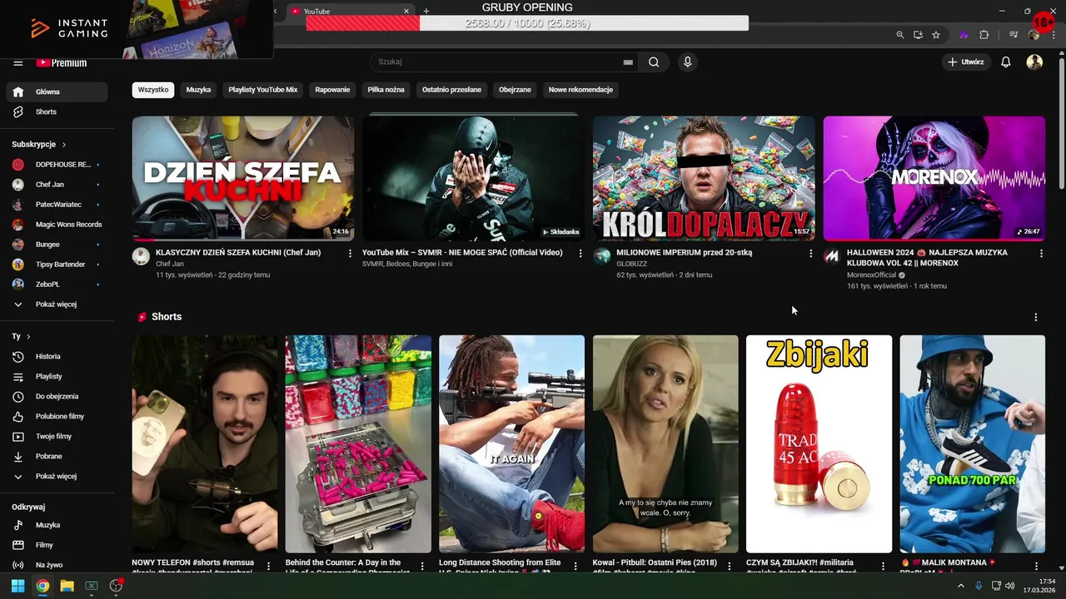This screenshot has height=599, width=1066.
Task: Expand the Subskrypcje section arrow
Action: 63,145
